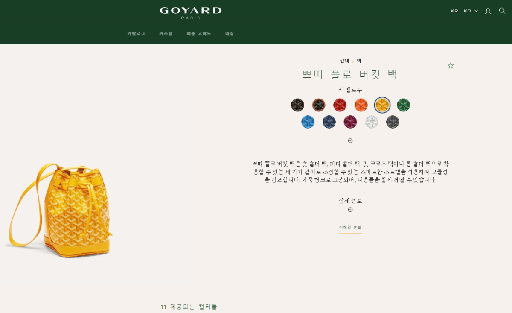This screenshot has height=313, width=512.
Task: Click the Goyard Paris logo
Action: [x=191, y=13]
